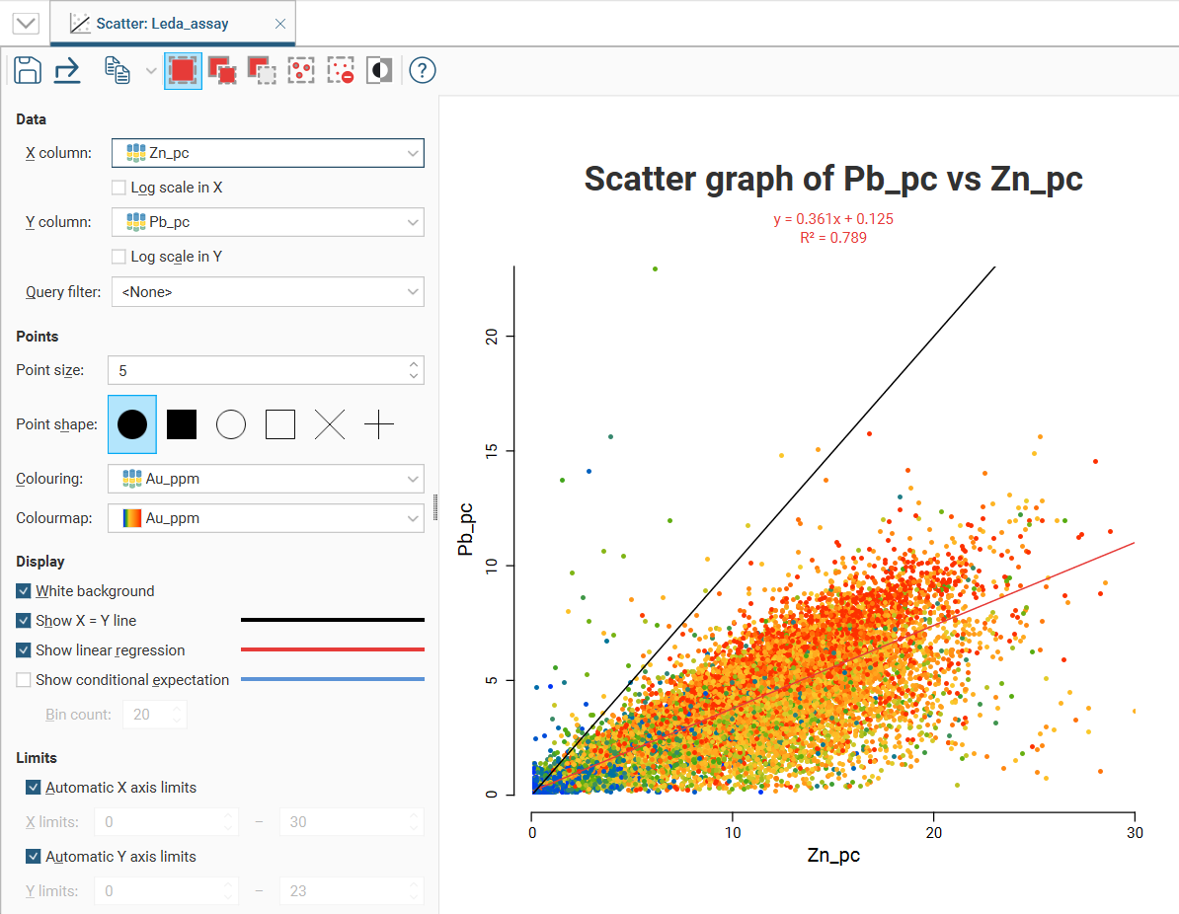Screen dimensions: 1179x914
Task: Choose the Remove from selection tool
Action: [x=262, y=70]
